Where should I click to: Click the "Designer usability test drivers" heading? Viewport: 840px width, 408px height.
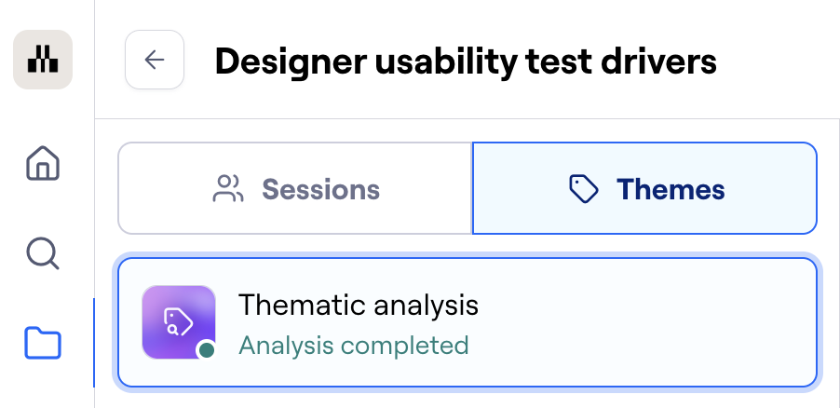click(466, 61)
